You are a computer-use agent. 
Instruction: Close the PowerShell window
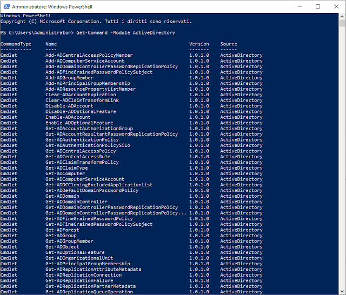pos(336,6)
